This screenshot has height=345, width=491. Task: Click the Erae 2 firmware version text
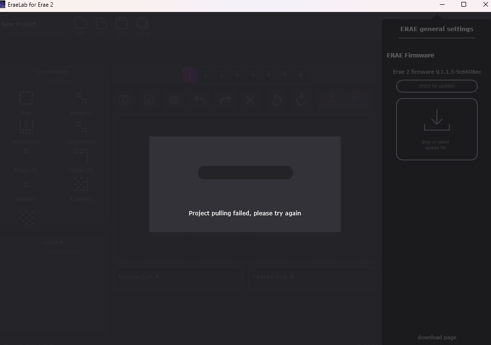pyautogui.click(x=437, y=72)
